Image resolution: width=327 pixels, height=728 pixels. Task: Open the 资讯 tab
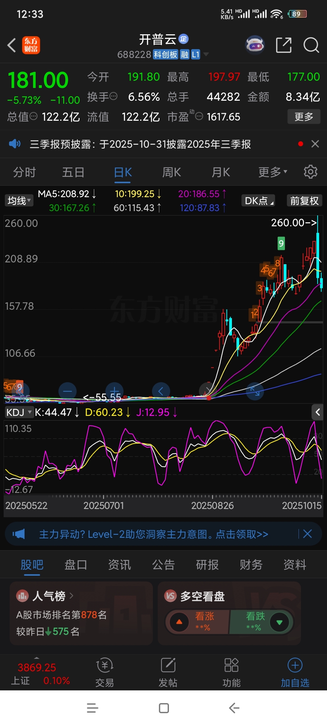point(120,565)
